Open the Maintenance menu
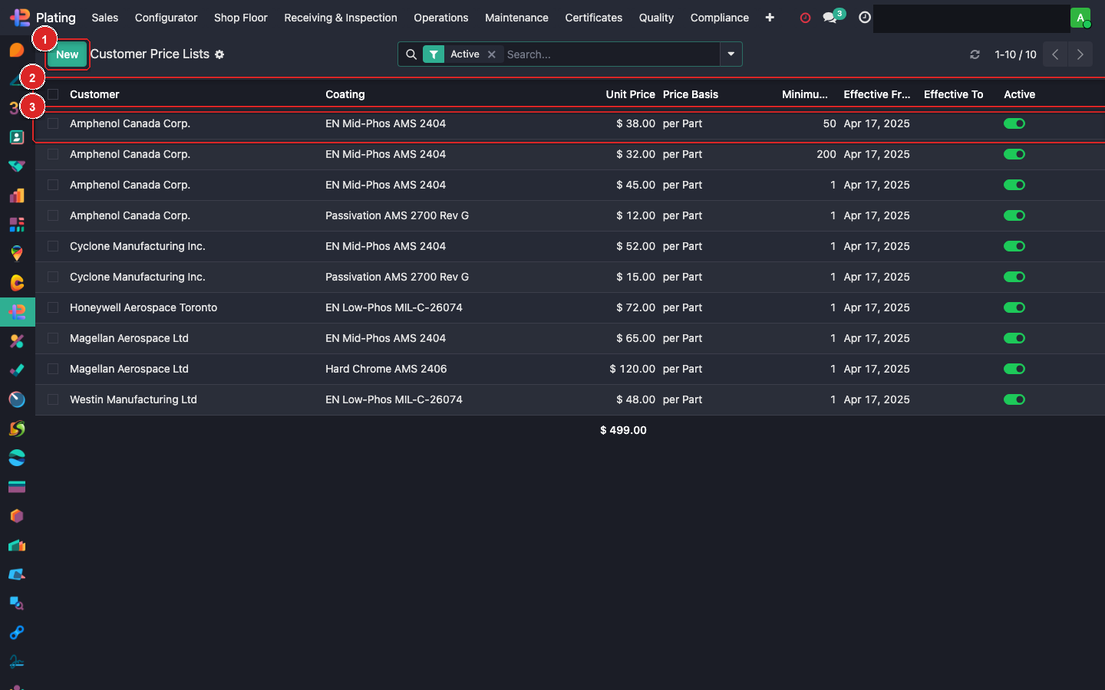 click(516, 18)
